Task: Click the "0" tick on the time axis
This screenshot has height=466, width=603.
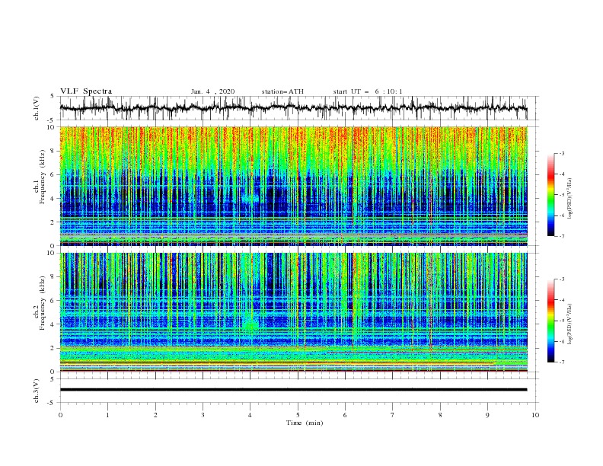Action: [x=60, y=415]
